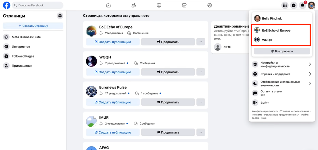Click Продвигать for EoE Echo of Europe
The height and width of the screenshot is (150, 318).
(x=168, y=42)
